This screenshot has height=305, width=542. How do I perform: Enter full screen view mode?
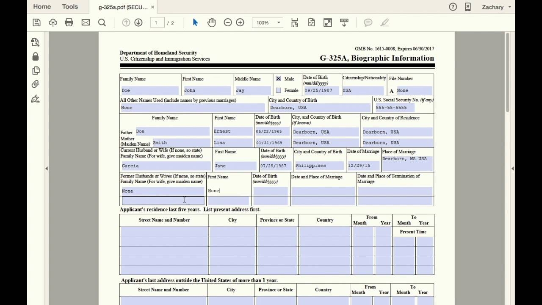[328, 22]
